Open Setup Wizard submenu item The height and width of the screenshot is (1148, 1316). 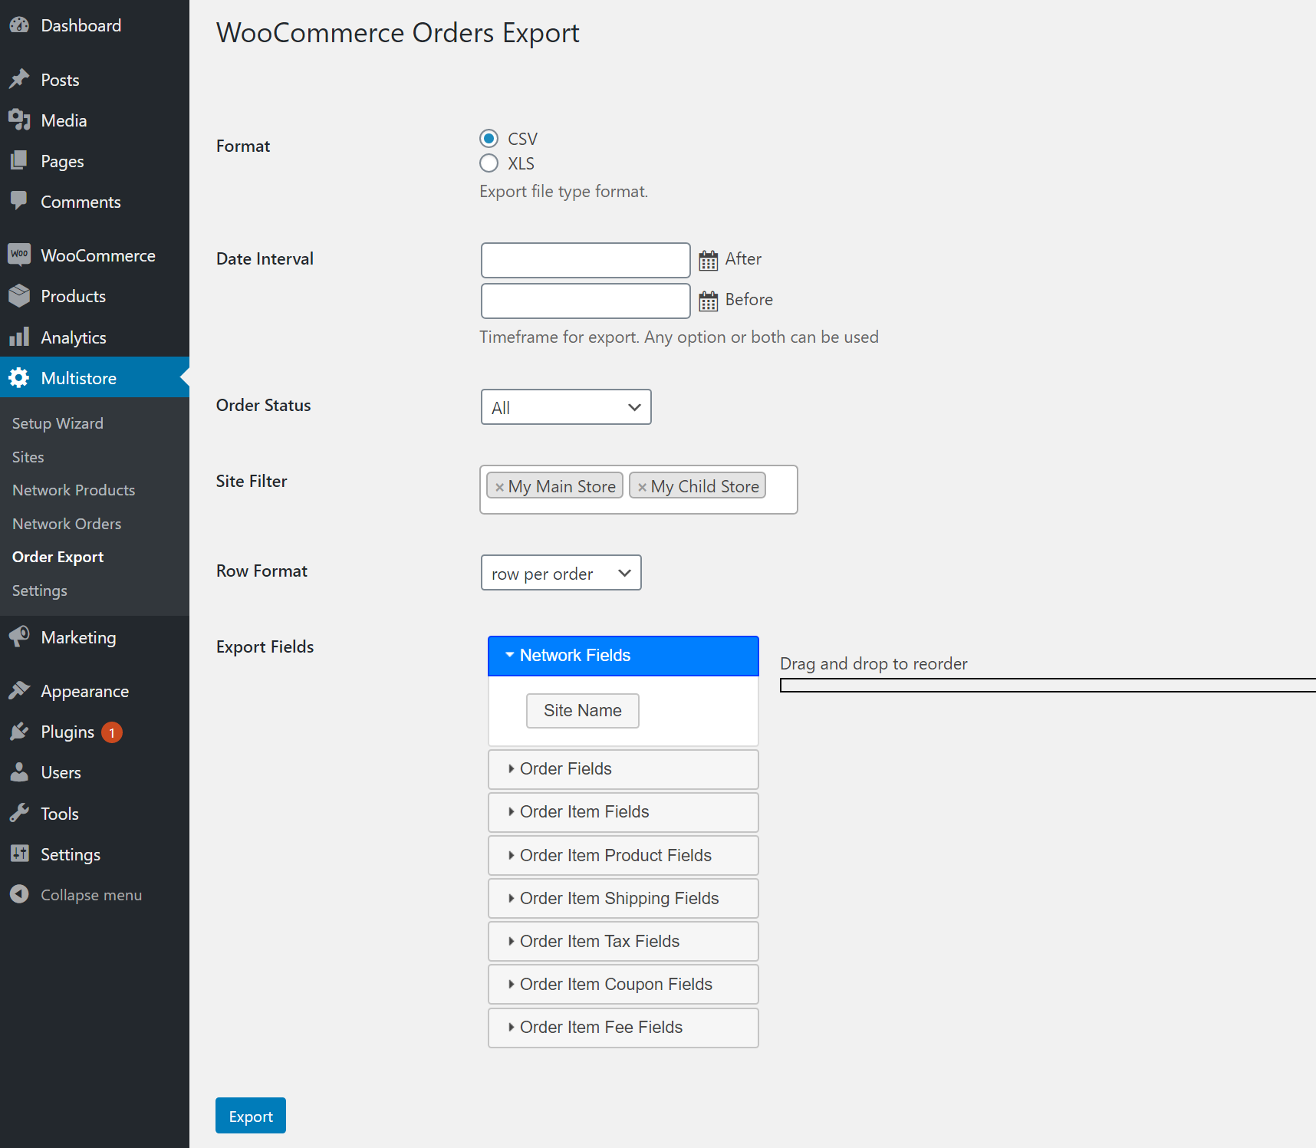click(x=58, y=423)
